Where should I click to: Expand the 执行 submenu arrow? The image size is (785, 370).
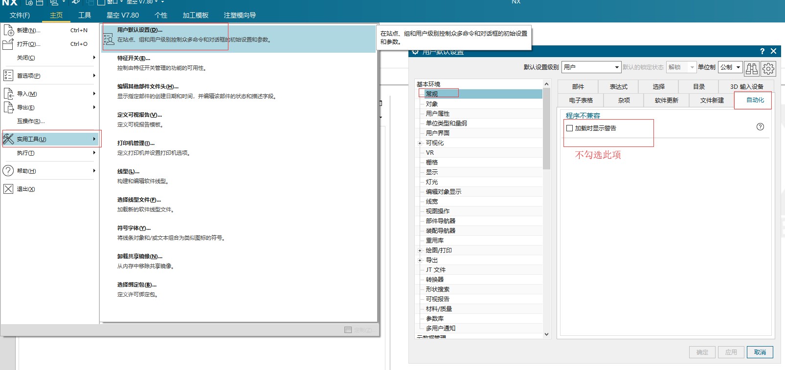click(94, 153)
